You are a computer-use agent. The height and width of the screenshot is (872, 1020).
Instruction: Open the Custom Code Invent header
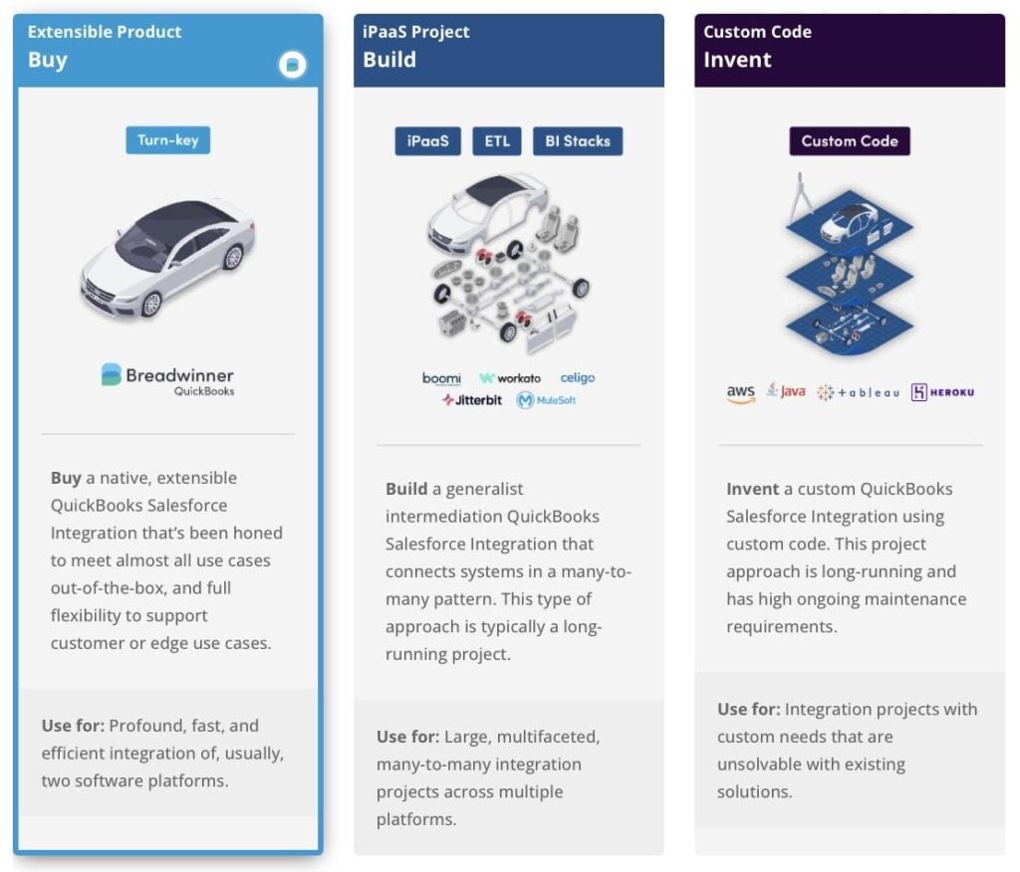[x=850, y=51]
